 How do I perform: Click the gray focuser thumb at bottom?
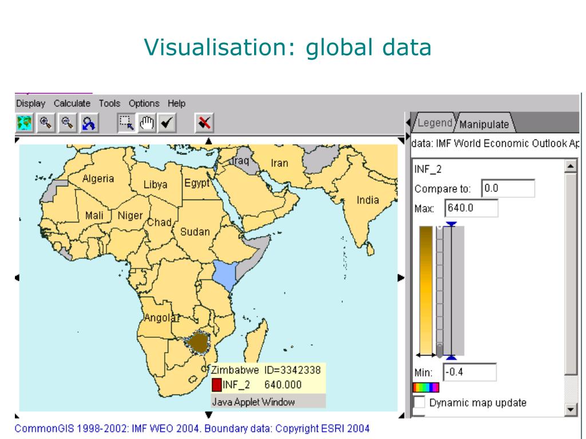point(439,350)
